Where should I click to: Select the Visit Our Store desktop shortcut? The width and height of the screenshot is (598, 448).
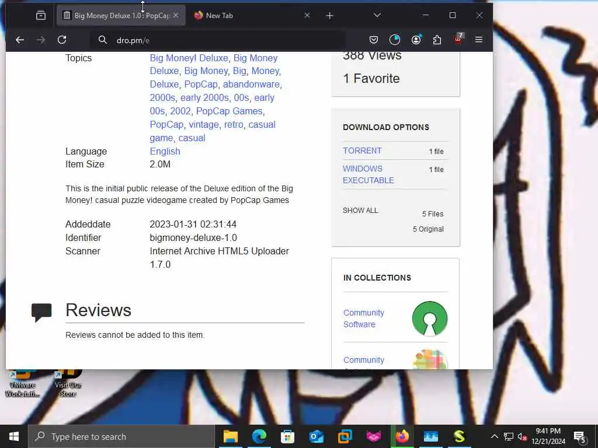pyautogui.click(x=68, y=384)
